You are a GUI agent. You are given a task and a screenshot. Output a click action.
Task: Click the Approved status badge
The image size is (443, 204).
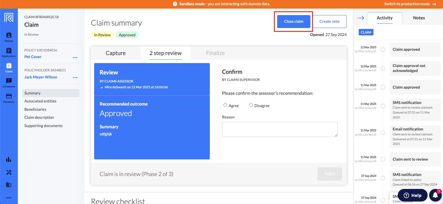127,35
